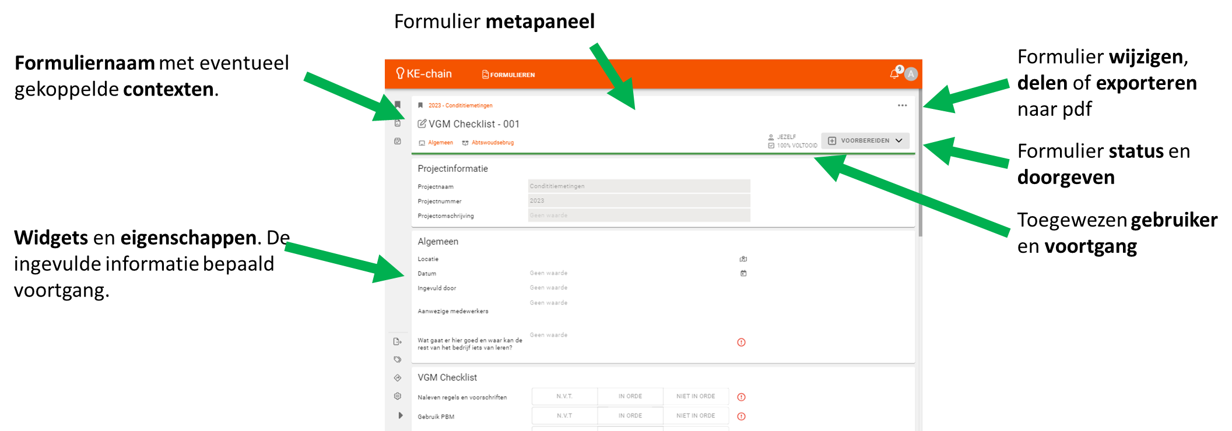Open the FORMULIEREN menu in the header

point(508,75)
